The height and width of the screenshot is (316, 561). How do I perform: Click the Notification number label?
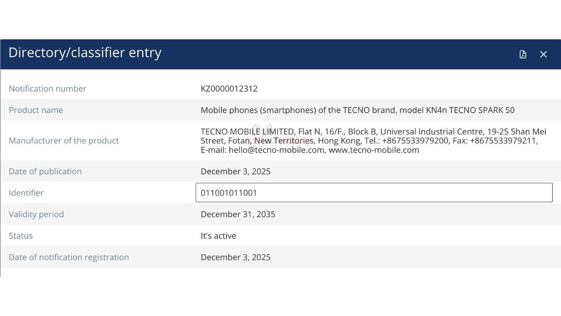(x=48, y=88)
